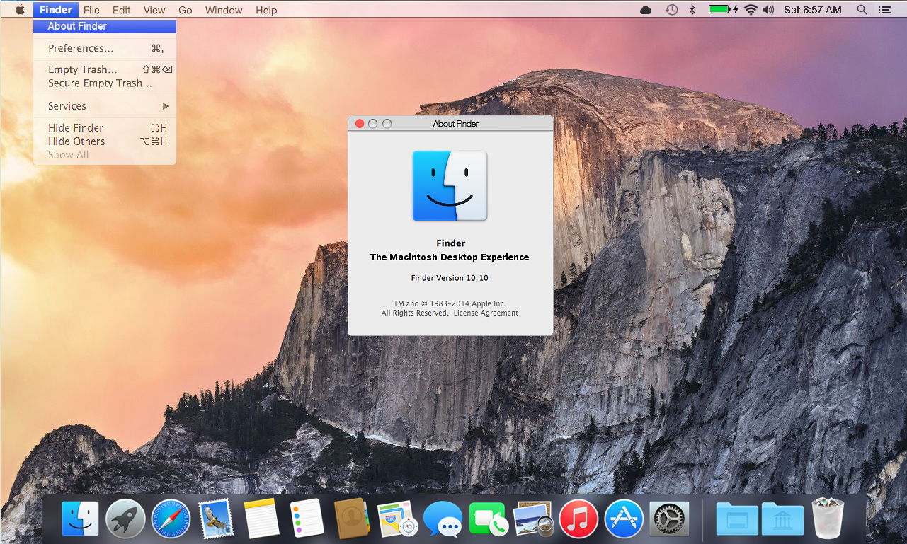Open the folder stack with building symbol in Dock

782,519
